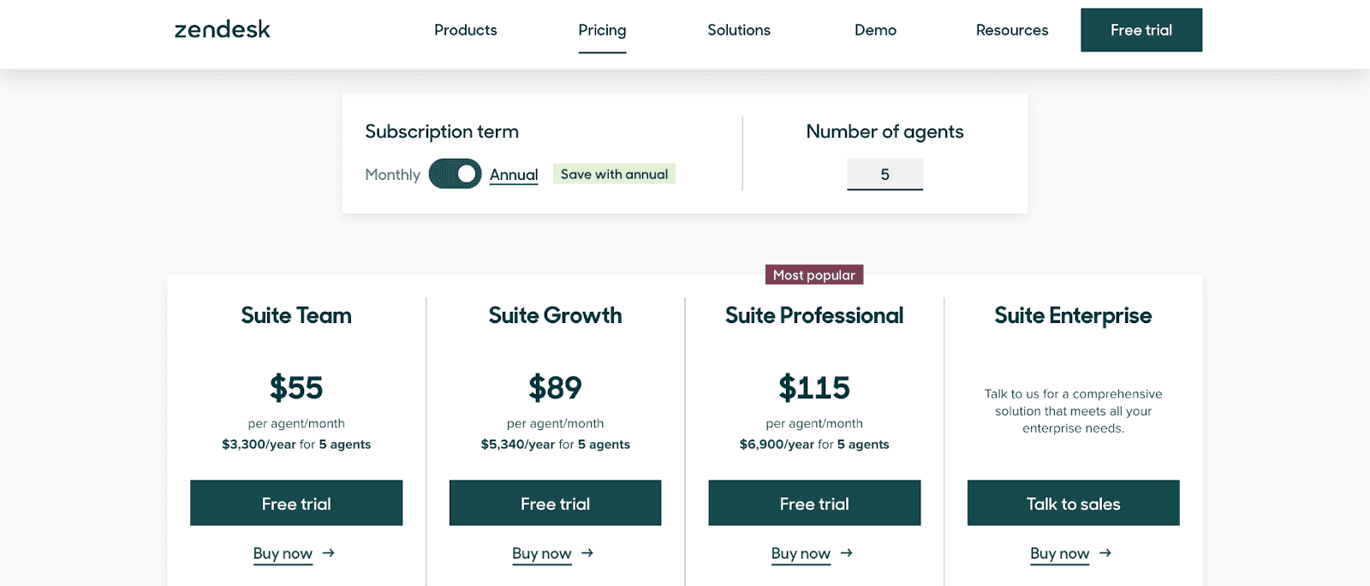Viewport: 1370px width, 586px height.
Task: Click the Zendesk logo
Action: (x=221, y=29)
